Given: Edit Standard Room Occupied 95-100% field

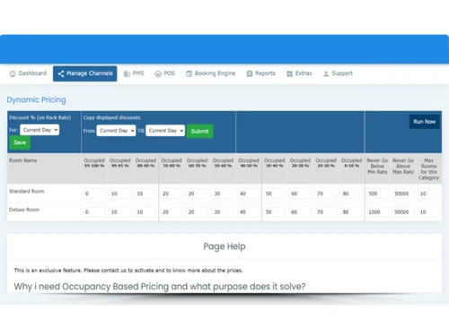Looking at the screenshot, I should click(94, 194).
